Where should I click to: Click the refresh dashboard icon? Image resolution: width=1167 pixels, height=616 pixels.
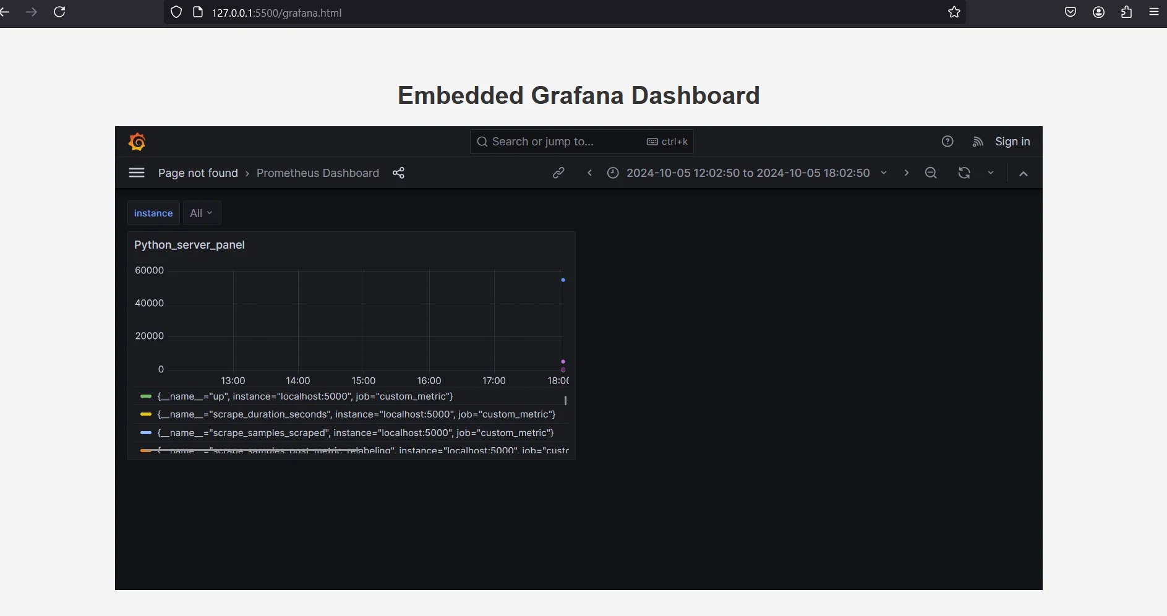point(964,173)
